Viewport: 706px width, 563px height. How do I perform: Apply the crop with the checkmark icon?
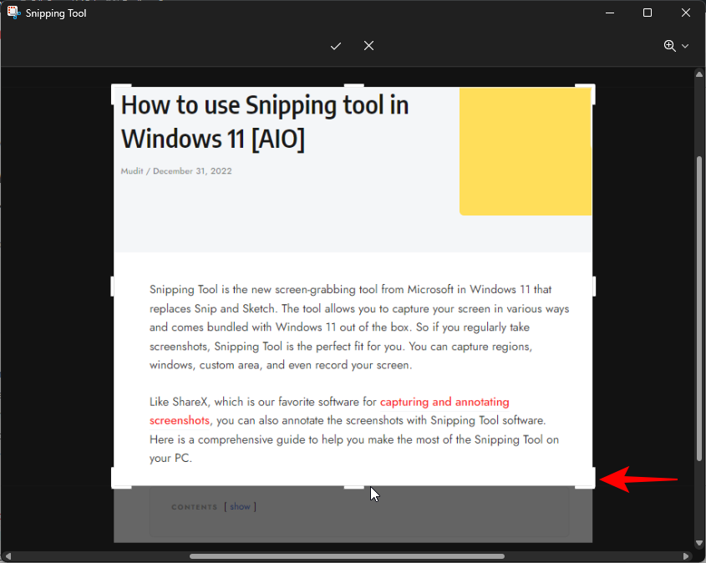pyautogui.click(x=335, y=46)
